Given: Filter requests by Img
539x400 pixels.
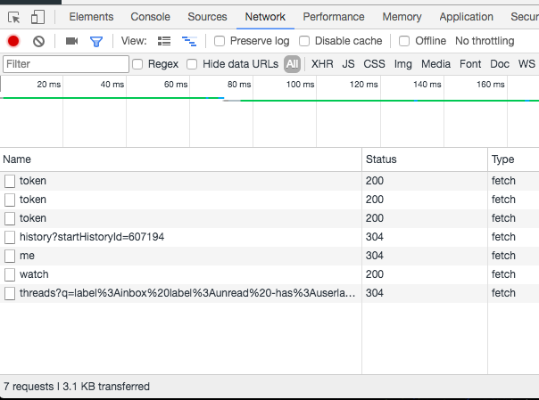Looking at the screenshot, I should 402,64.
